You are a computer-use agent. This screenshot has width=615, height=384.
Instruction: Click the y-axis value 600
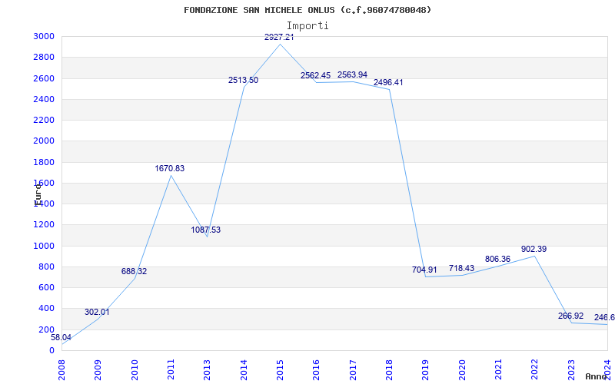pos(47,287)
